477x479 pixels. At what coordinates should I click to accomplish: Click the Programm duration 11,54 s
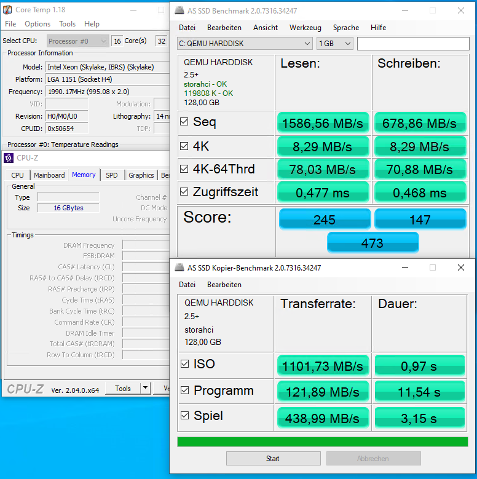419,391
